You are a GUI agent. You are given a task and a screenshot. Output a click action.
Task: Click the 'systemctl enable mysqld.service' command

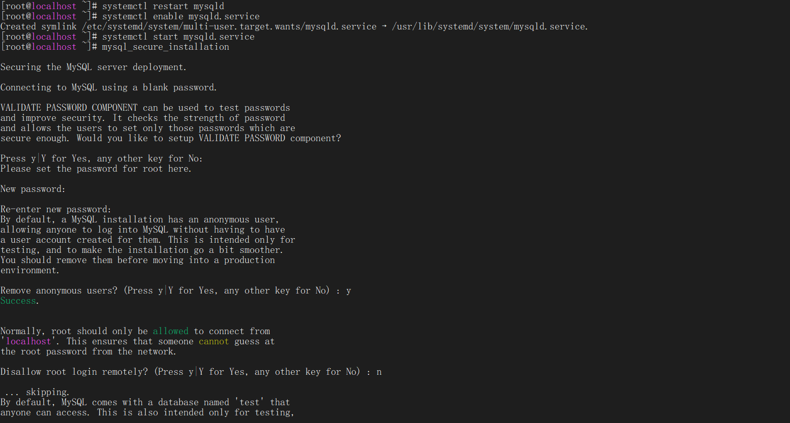coord(180,16)
